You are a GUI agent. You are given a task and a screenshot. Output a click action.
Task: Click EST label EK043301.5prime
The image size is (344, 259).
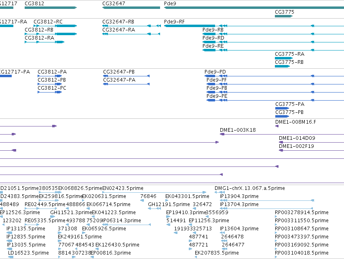(x=187, y=196)
